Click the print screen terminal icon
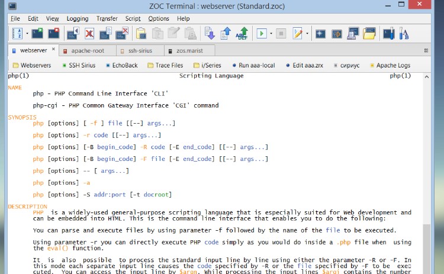Viewport: 444px width, 274px height. [x=353, y=33]
